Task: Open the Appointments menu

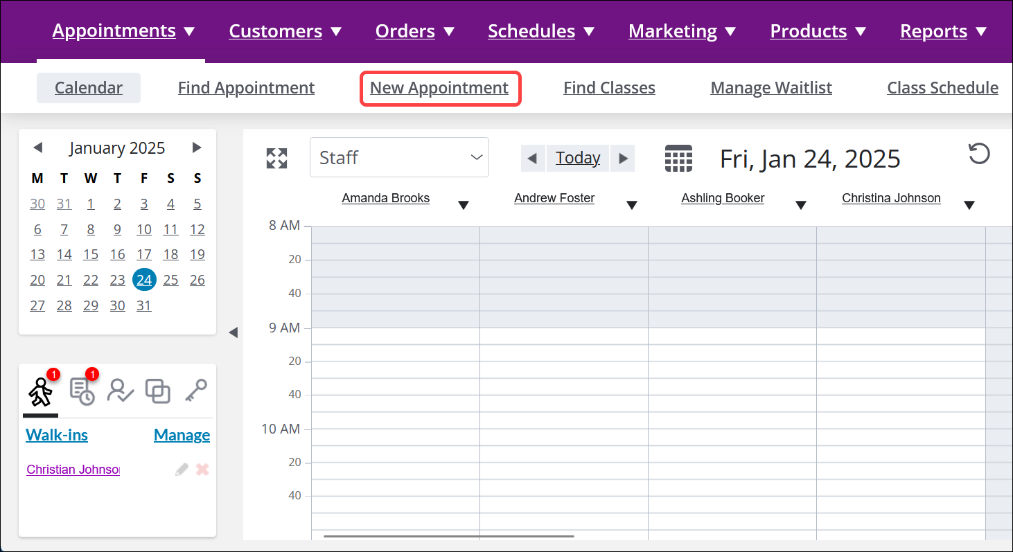Action: click(124, 31)
